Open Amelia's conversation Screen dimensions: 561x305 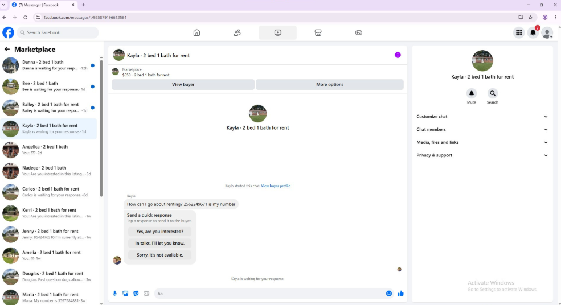click(x=48, y=255)
